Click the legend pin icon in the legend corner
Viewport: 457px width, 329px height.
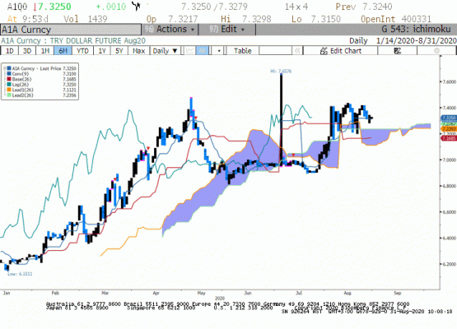coord(5,68)
